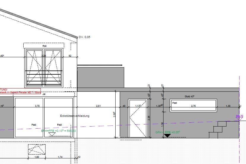Click the left sash of the upper double window
The image size is (246, 164).
coord(35,68)
